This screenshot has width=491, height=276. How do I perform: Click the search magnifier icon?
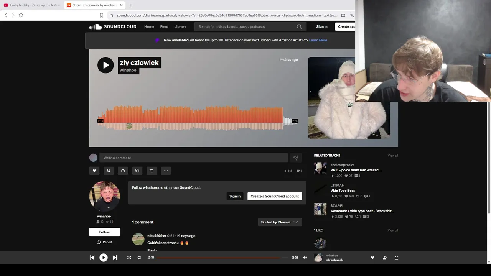(299, 26)
